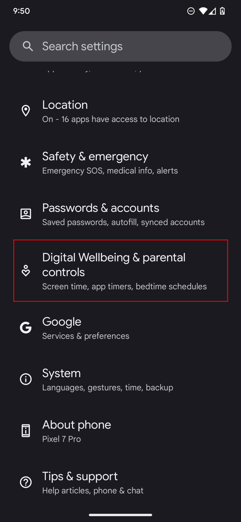Tap the Do Not Disturb status icon

pos(191,11)
